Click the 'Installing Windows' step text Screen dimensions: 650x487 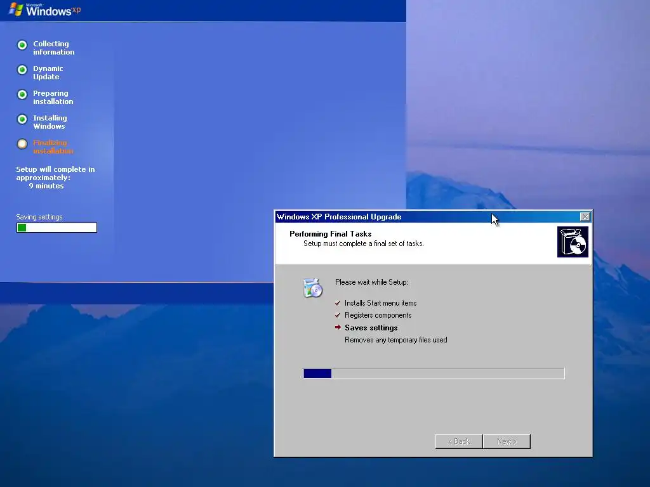pos(50,122)
